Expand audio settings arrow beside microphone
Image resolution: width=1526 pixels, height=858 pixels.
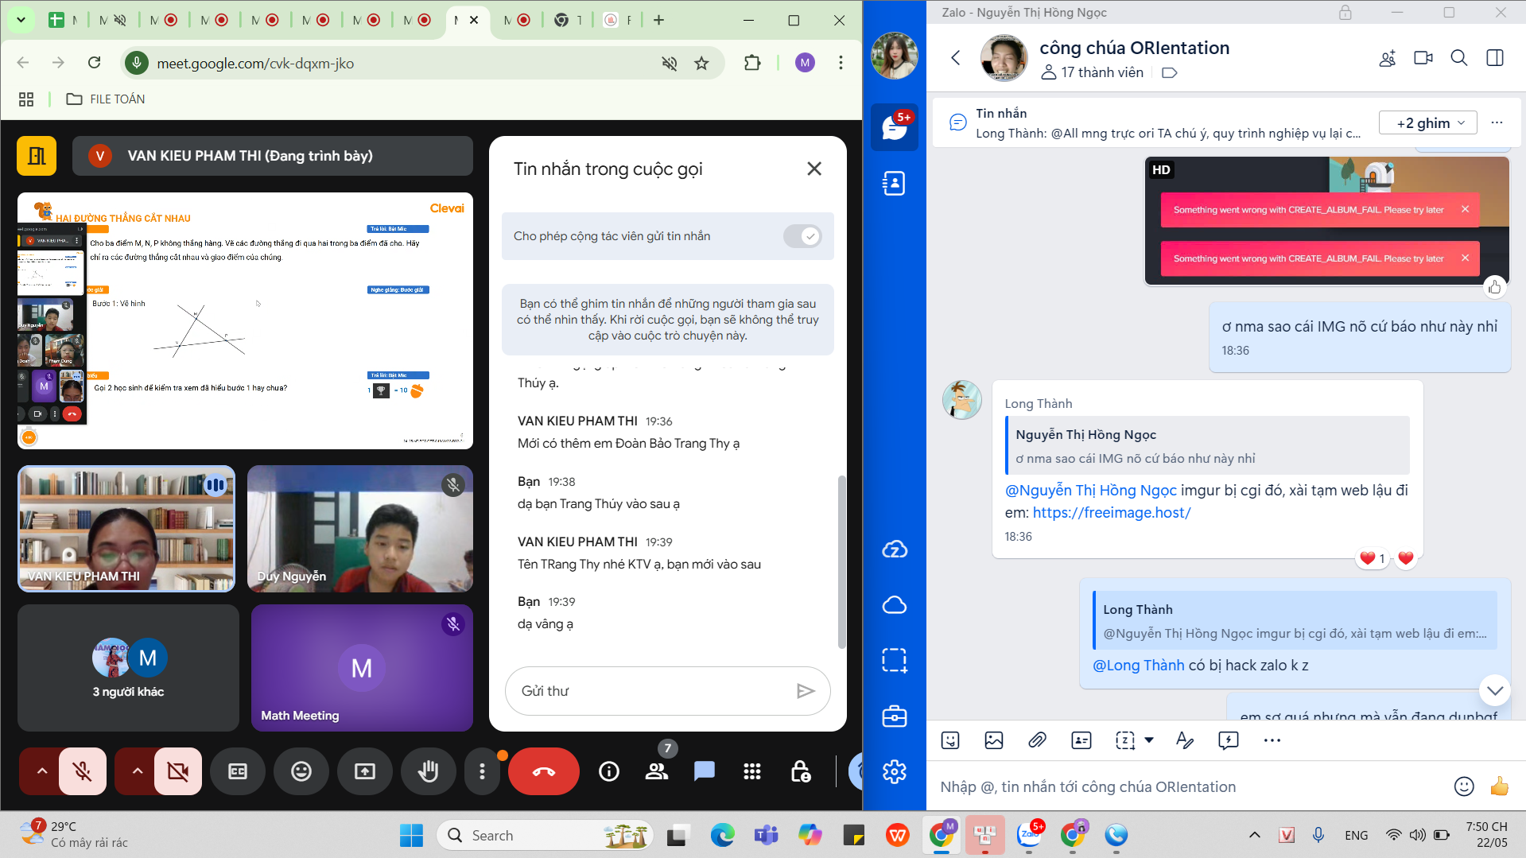coord(41,771)
